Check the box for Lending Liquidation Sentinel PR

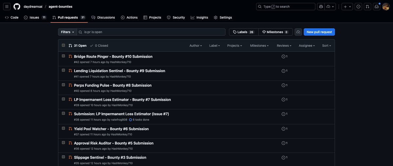click(64, 70)
